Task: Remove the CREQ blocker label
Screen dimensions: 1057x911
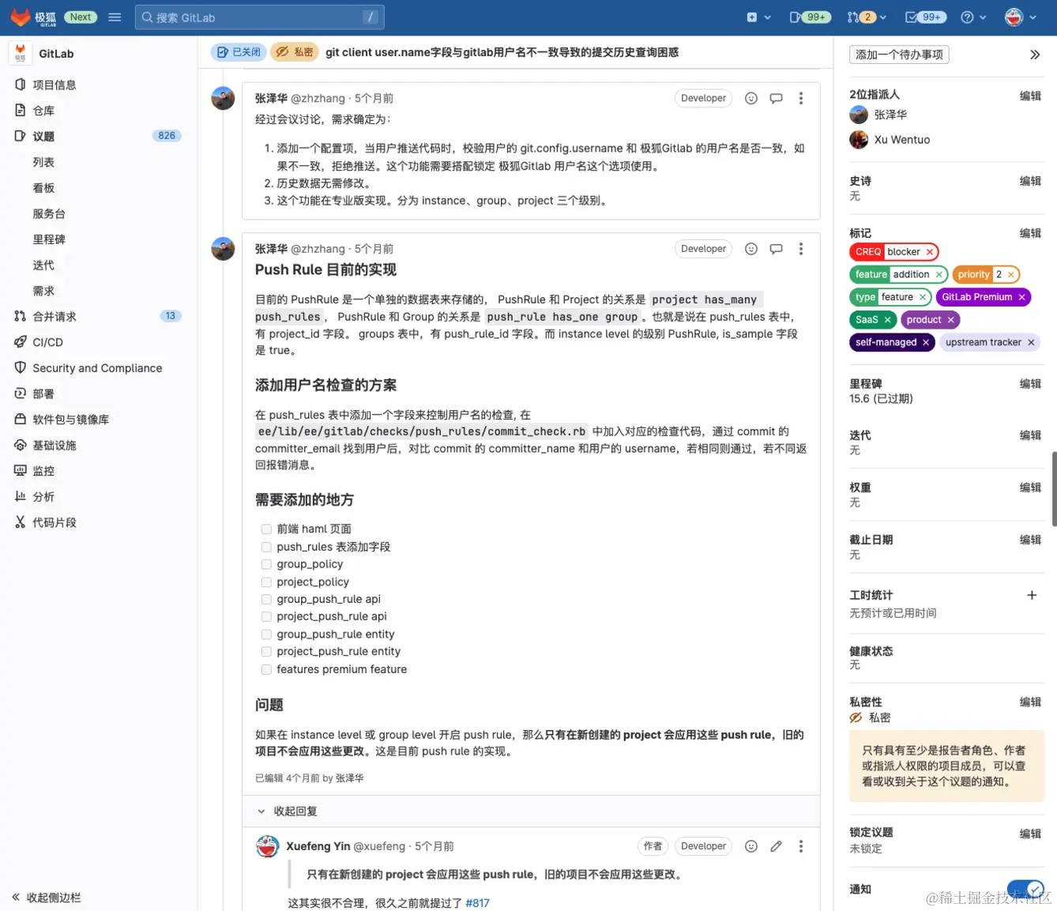Action: (x=930, y=252)
